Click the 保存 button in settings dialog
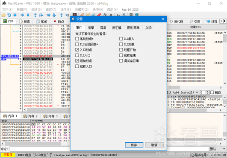227x158 pixels. coord(134,145)
